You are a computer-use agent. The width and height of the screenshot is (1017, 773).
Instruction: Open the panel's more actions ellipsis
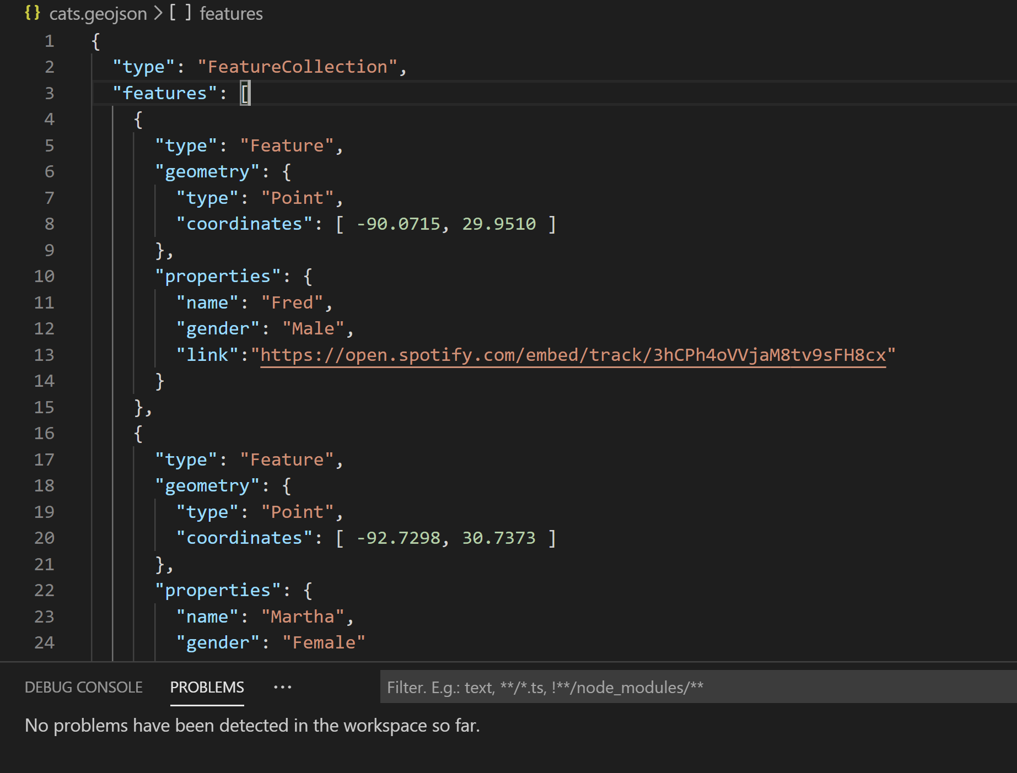[283, 687]
